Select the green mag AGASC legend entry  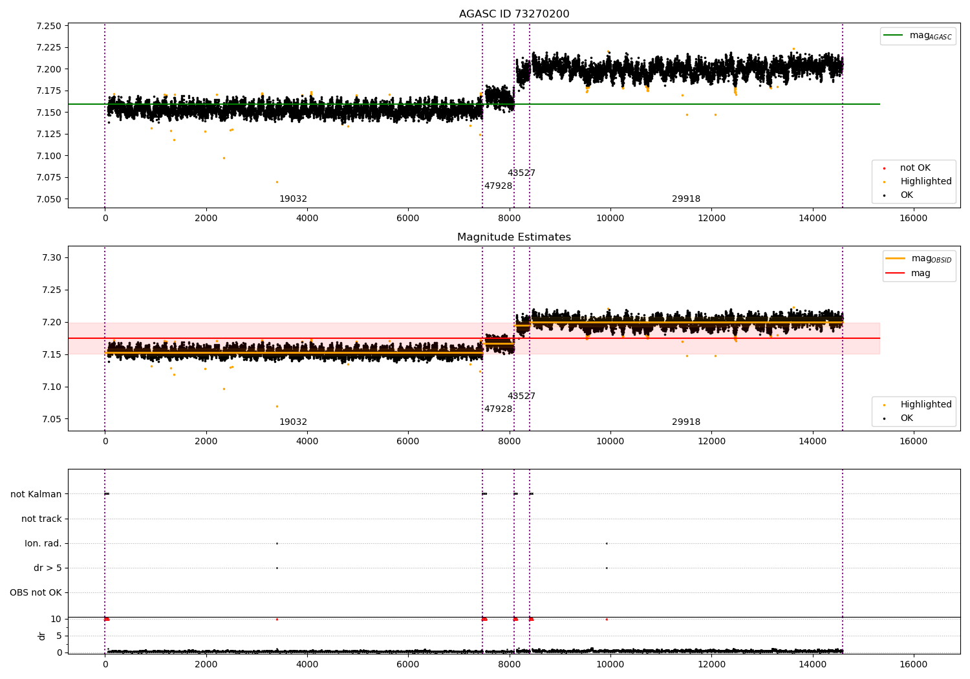tap(918, 36)
